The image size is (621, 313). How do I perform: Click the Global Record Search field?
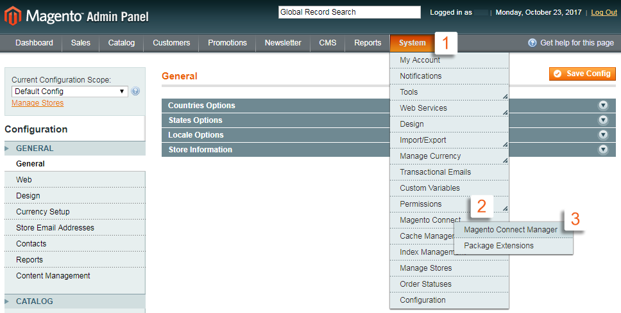pos(349,12)
